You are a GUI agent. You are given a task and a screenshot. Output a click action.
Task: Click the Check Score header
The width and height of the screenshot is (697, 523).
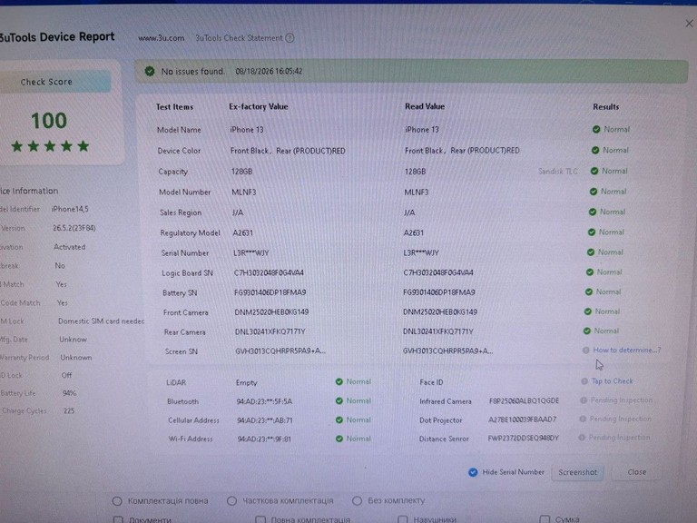pyautogui.click(x=46, y=82)
